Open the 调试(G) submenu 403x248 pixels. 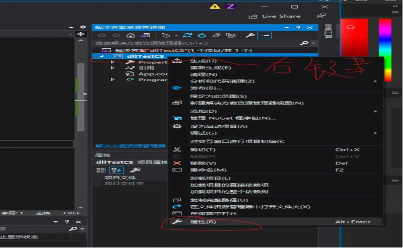tap(276, 133)
